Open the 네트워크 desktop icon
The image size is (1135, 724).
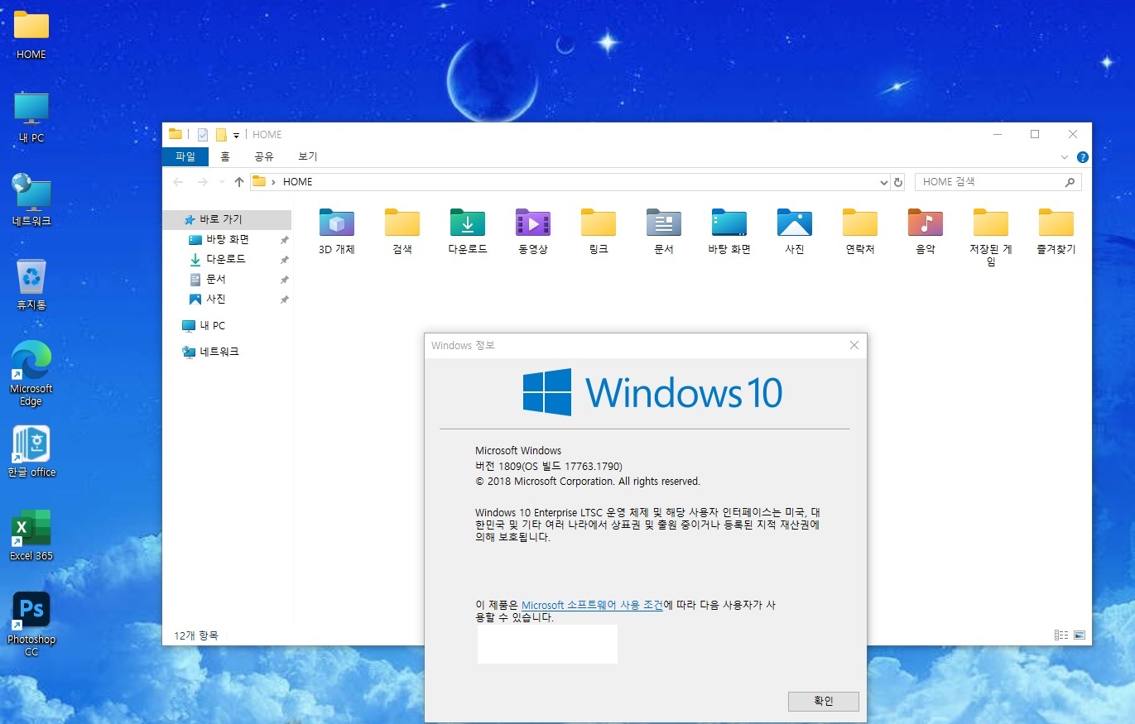pos(31,200)
